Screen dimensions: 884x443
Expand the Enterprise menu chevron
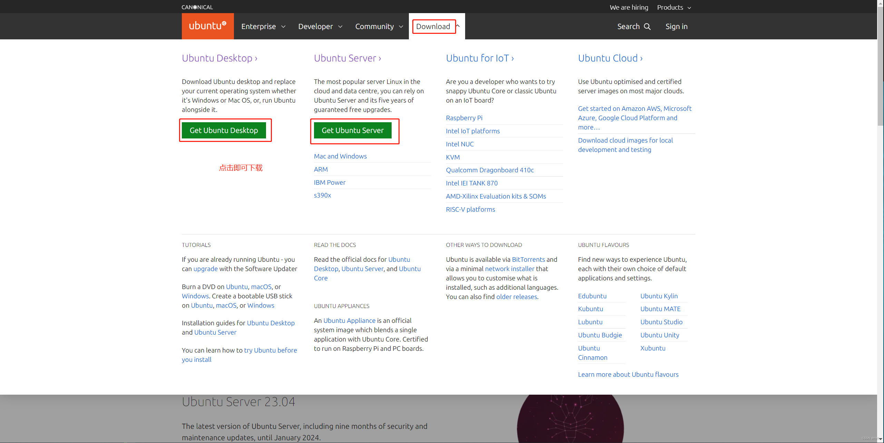283,27
